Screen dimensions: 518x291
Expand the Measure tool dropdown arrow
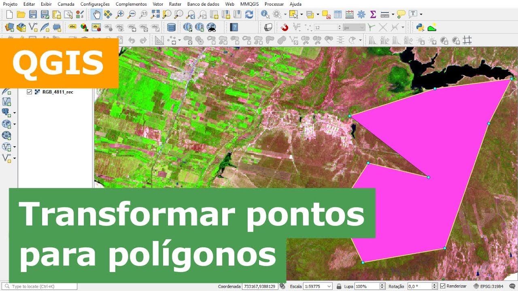pos(393,15)
